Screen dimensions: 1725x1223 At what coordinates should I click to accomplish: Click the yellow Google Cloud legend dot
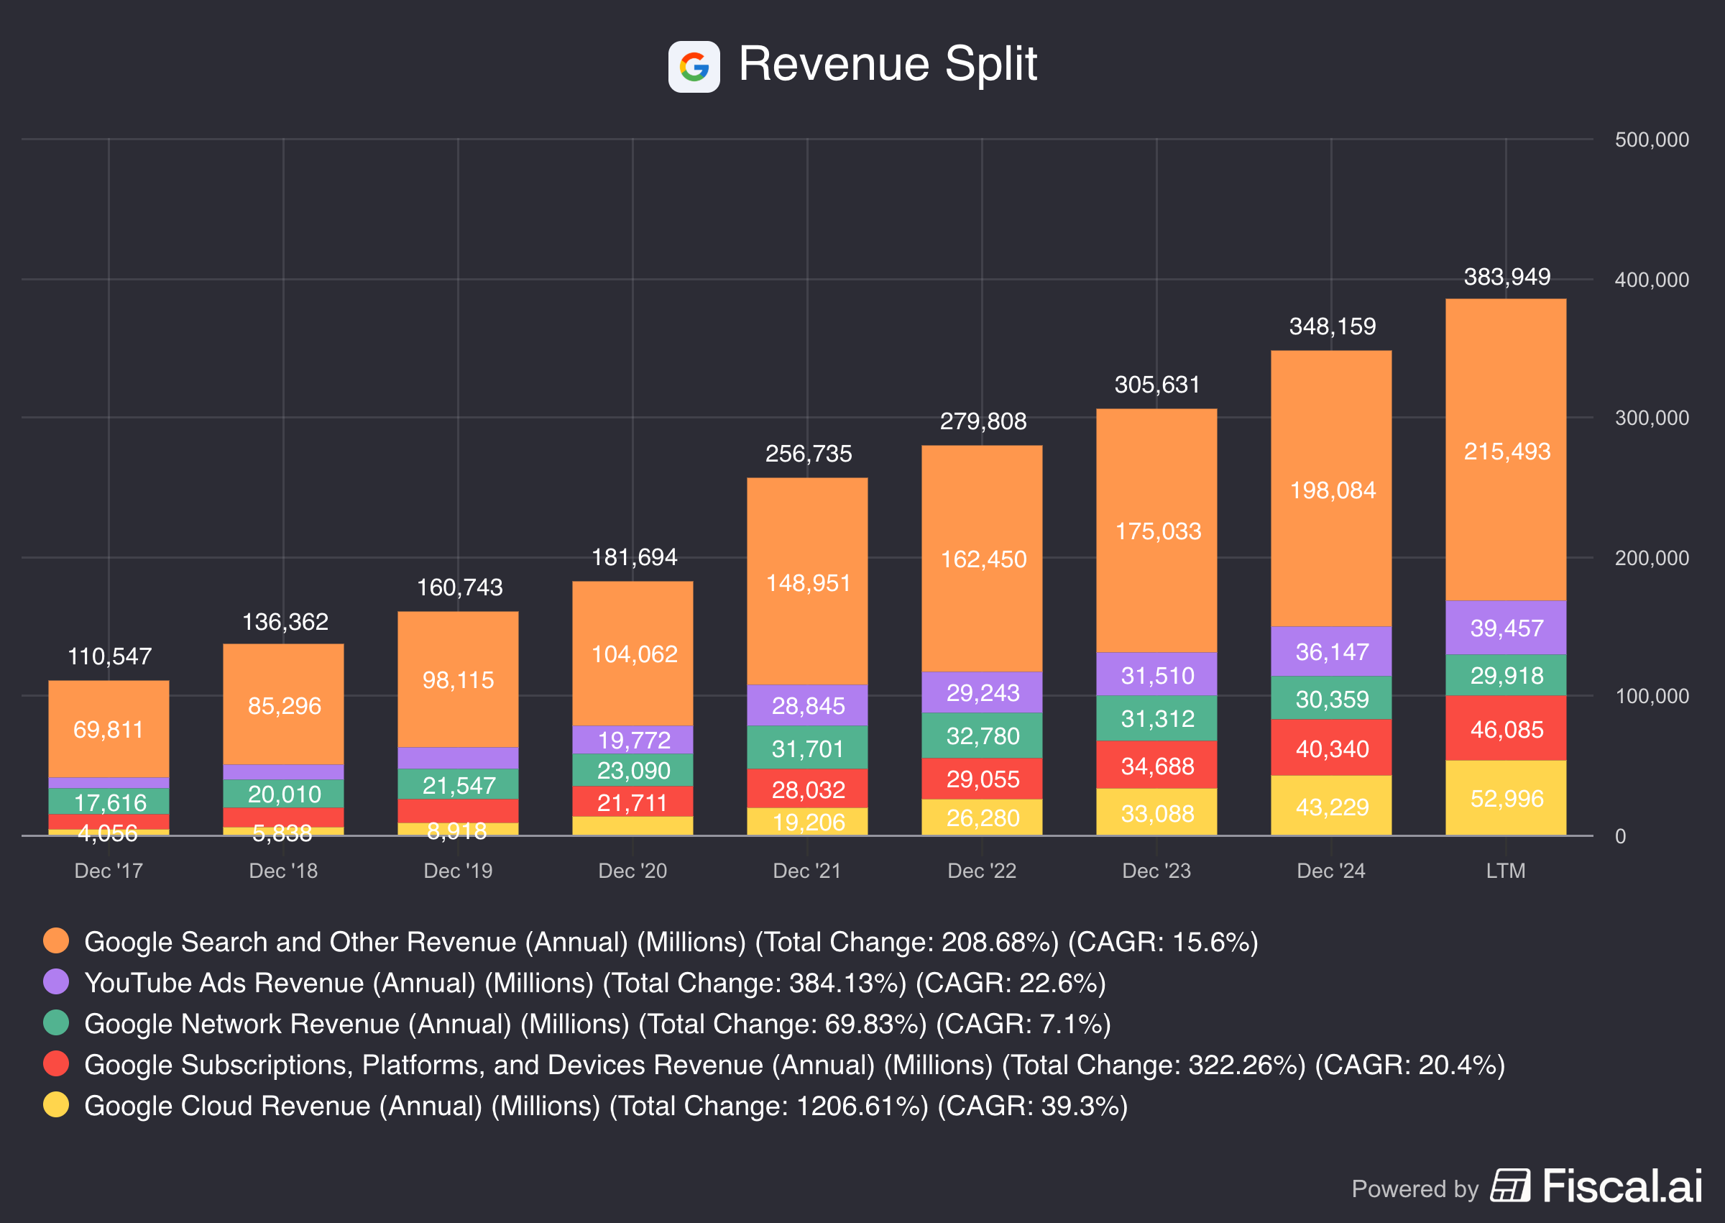(57, 1104)
